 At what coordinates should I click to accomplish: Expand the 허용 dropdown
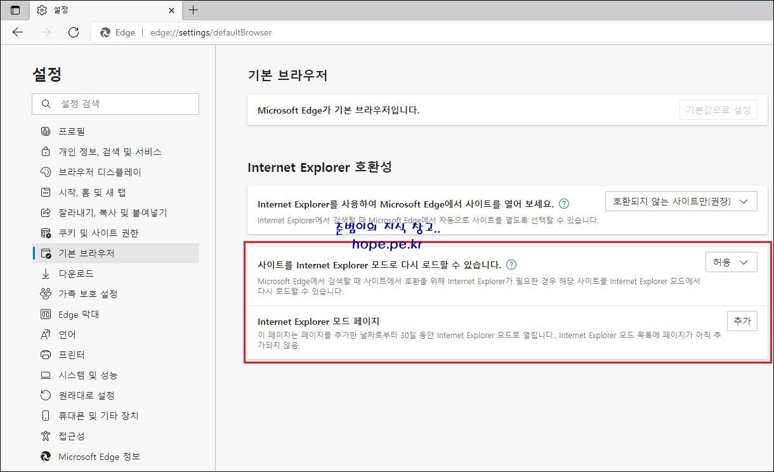731,262
